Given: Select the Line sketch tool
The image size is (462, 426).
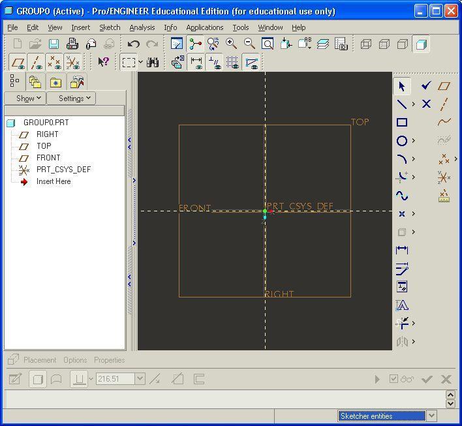Looking at the screenshot, I should 401,104.
